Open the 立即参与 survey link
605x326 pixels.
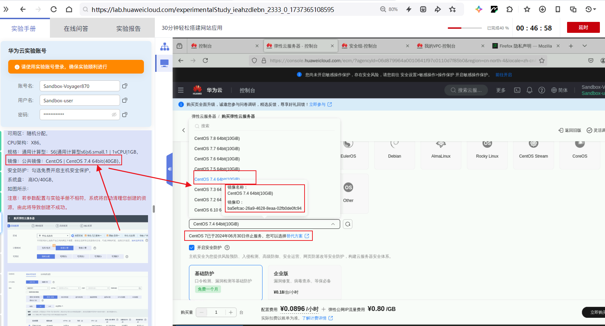coord(320,104)
